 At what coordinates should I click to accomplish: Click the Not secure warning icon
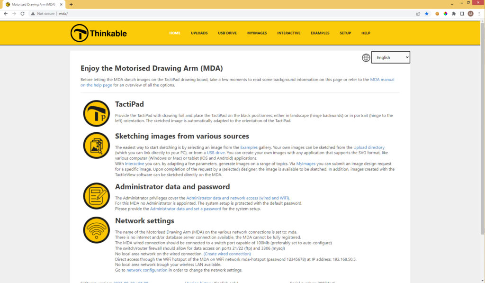pos(33,14)
